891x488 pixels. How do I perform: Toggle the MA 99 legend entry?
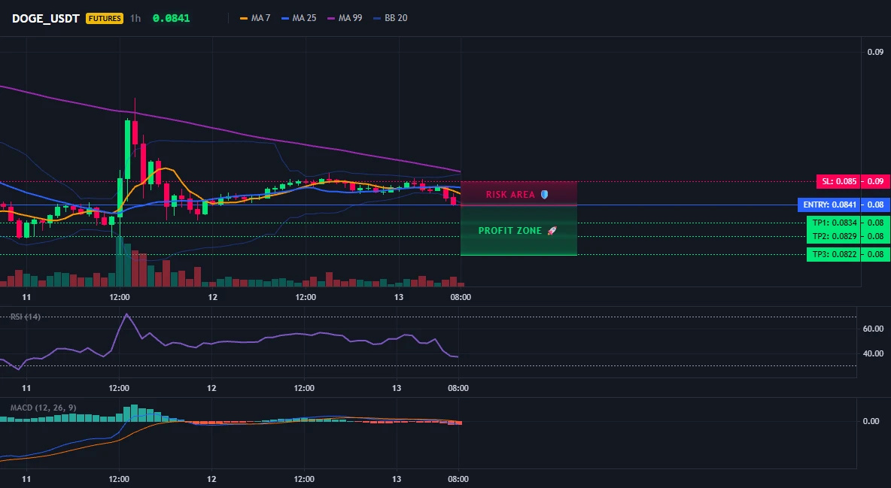[x=345, y=18]
